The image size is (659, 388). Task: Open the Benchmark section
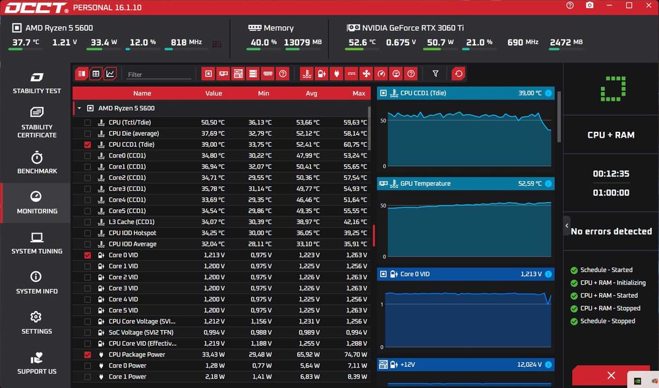coord(36,163)
